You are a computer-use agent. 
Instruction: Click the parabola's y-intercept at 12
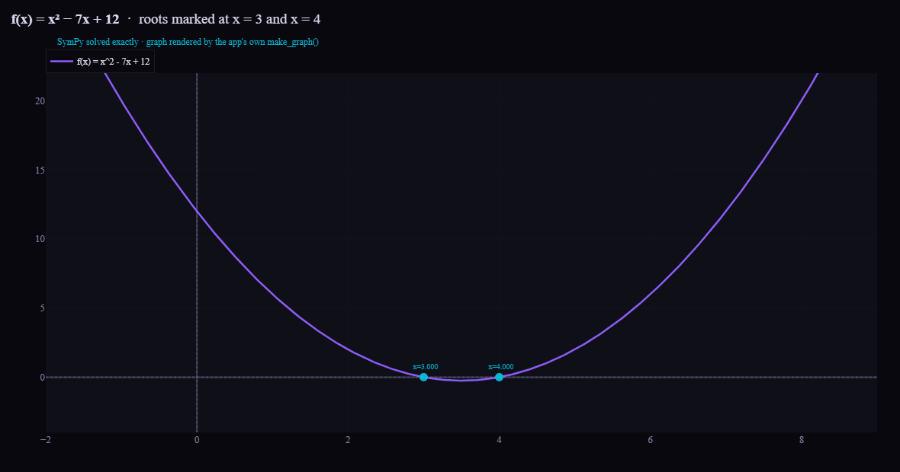(197, 212)
